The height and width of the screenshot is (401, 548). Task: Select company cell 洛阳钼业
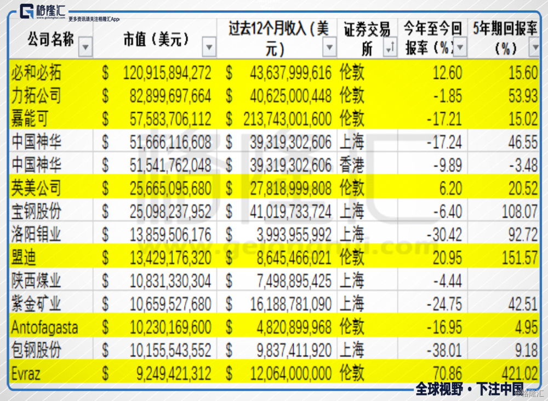tap(36, 234)
